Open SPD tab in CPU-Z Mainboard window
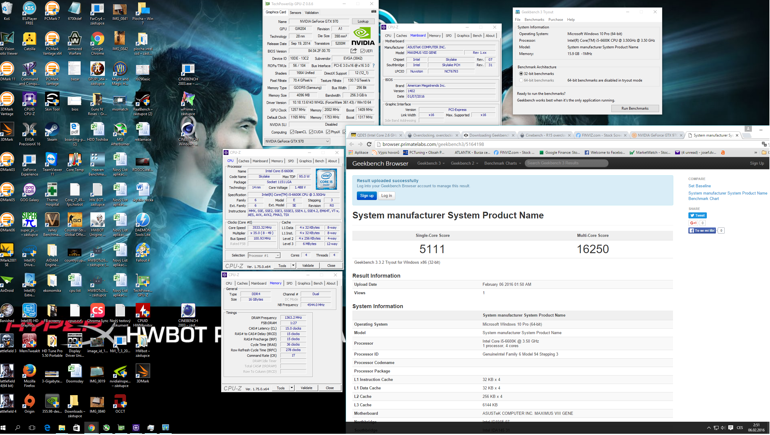 (x=449, y=36)
